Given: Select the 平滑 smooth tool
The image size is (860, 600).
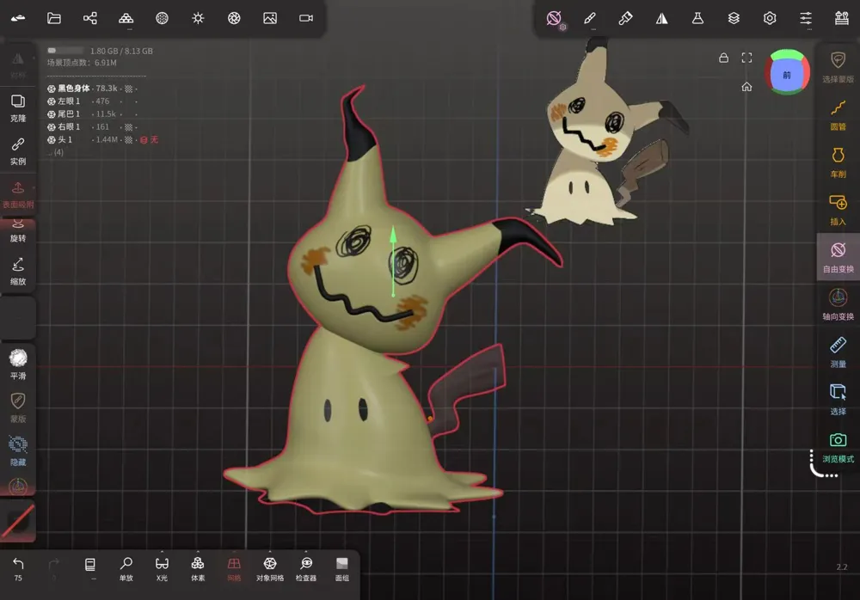Looking at the screenshot, I should pos(17,364).
